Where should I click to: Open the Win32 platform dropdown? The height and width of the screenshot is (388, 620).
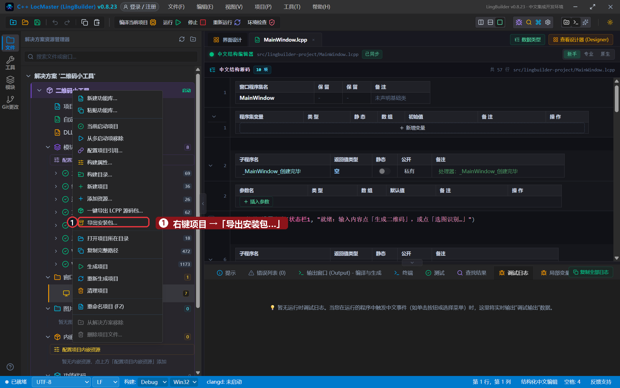(x=185, y=382)
